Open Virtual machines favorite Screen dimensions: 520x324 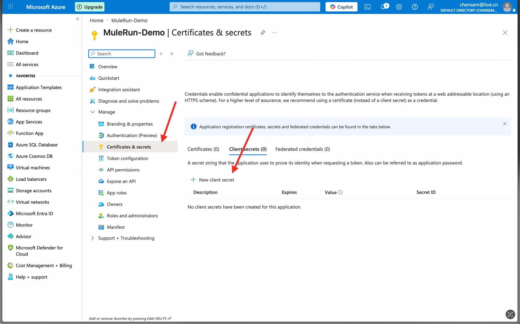33,168
